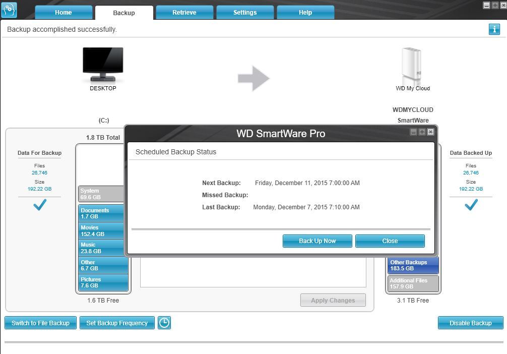Click the checkmark under Data Backed Up

[470, 205]
